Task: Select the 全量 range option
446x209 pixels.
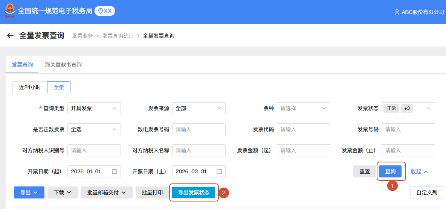Action: pos(59,87)
